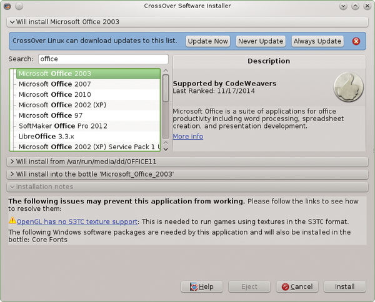
Task: Select Microsoft Office 2010
Action: click(x=88, y=95)
